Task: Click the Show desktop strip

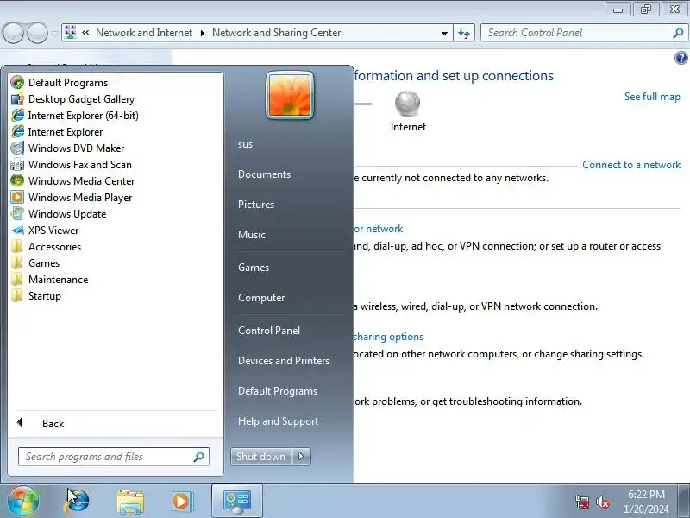Action: (x=684, y=502)
